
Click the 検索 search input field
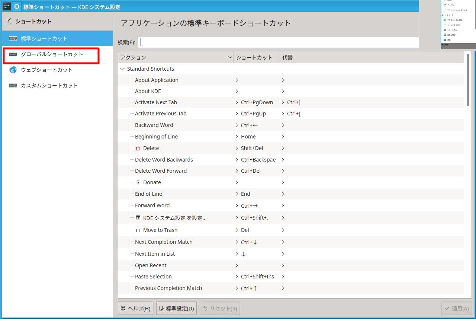click(279, 42)
